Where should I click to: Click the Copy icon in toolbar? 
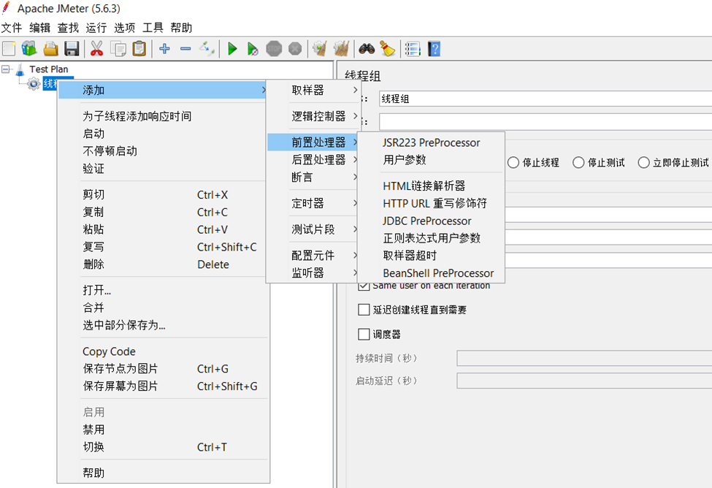coord(118,49)
